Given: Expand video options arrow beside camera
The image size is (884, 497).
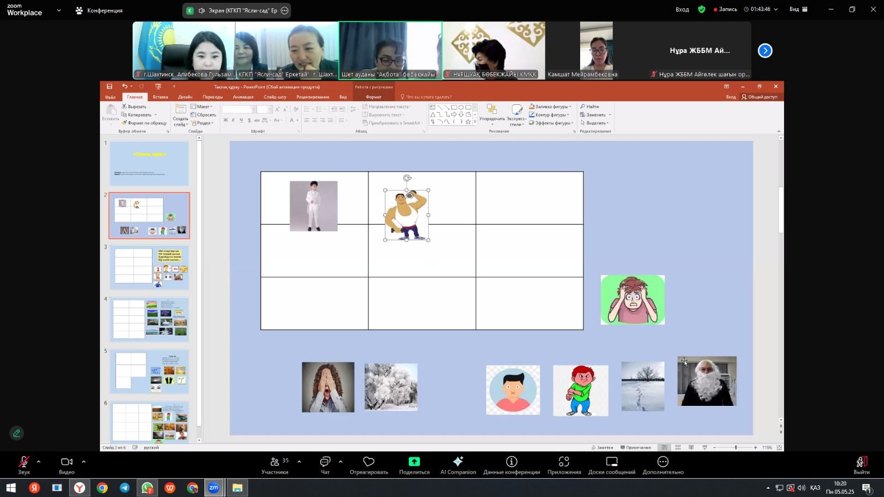Looking at the screenshot, I should tap(83, 462).
